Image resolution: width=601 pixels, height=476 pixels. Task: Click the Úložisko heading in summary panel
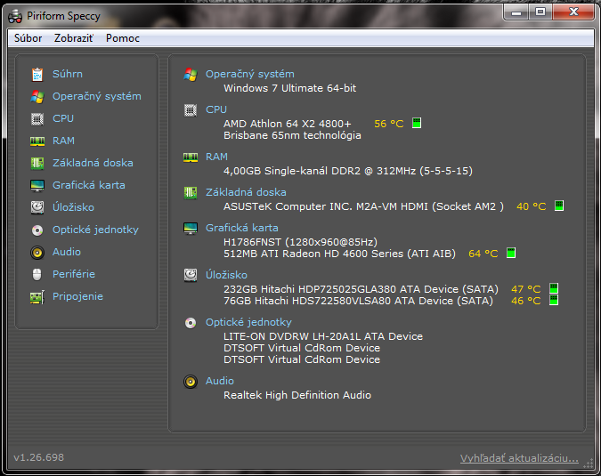(226, 275)
